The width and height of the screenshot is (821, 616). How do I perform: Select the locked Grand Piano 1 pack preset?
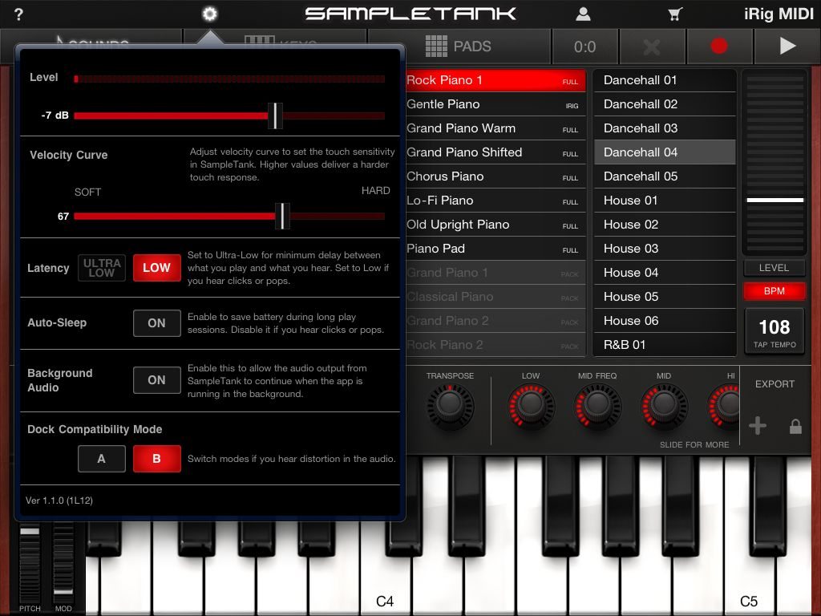pos(495,273)
